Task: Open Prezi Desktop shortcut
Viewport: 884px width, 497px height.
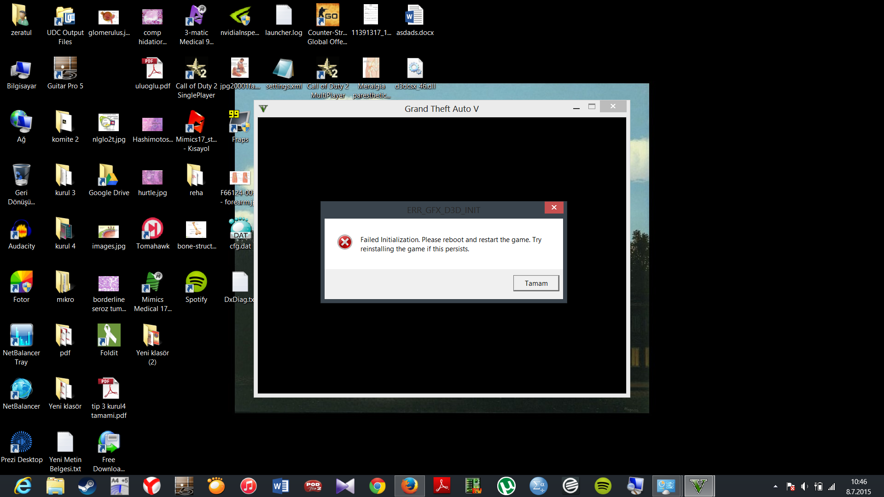Action: pos(21,447)
